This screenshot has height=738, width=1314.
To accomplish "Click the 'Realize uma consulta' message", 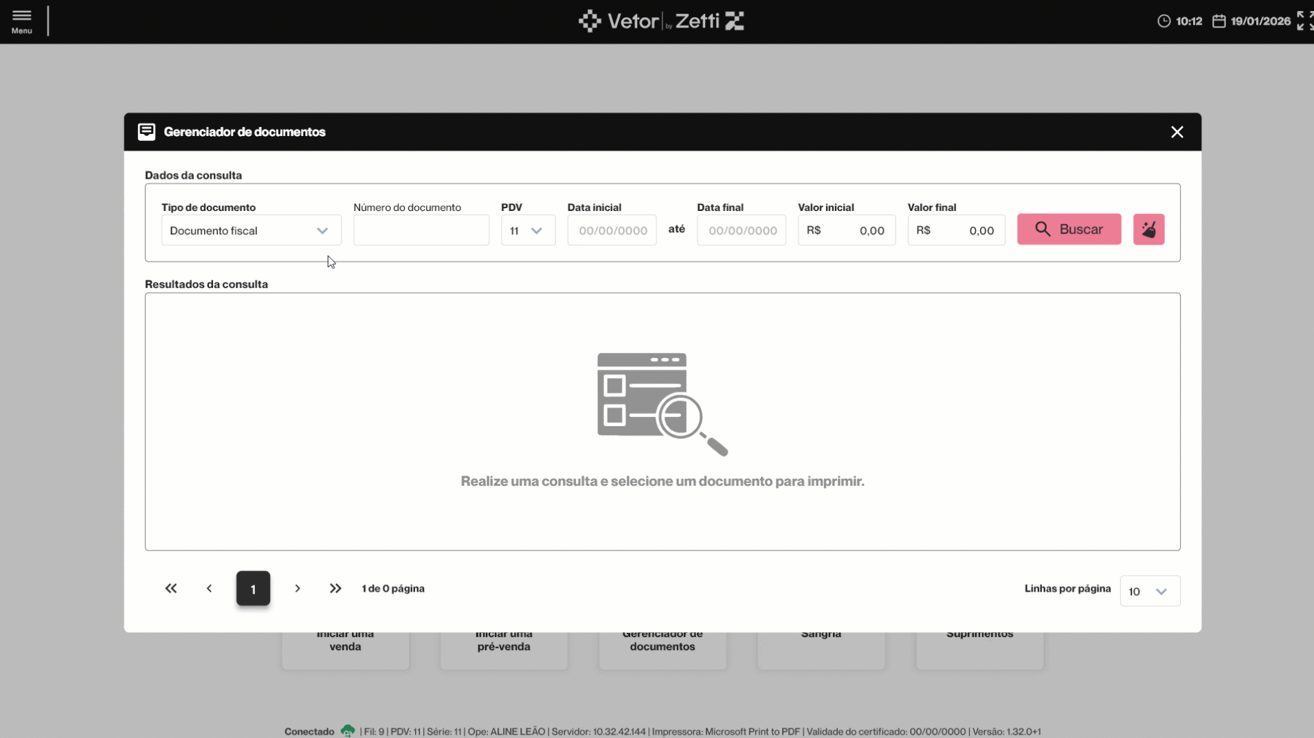I will [x=662, y=481].
